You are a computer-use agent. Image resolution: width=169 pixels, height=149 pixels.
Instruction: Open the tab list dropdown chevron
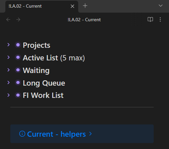[x=160, y=6]
